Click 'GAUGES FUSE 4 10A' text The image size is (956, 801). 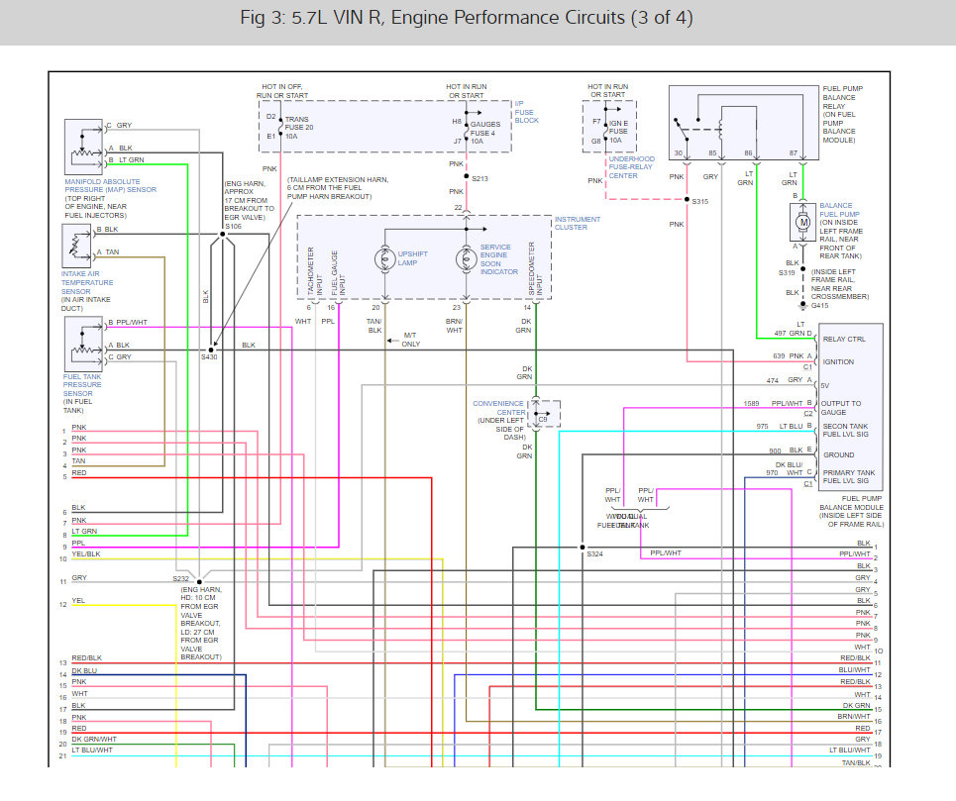484,133
